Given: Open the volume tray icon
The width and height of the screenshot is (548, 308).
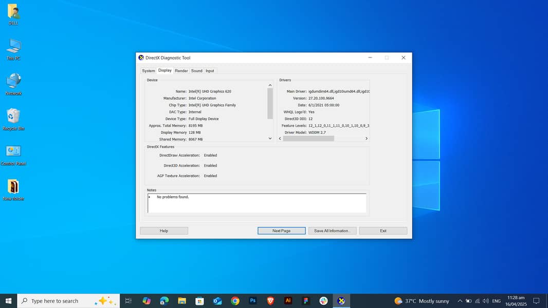Looking at the screenshot, I should [x=485, y=301].
